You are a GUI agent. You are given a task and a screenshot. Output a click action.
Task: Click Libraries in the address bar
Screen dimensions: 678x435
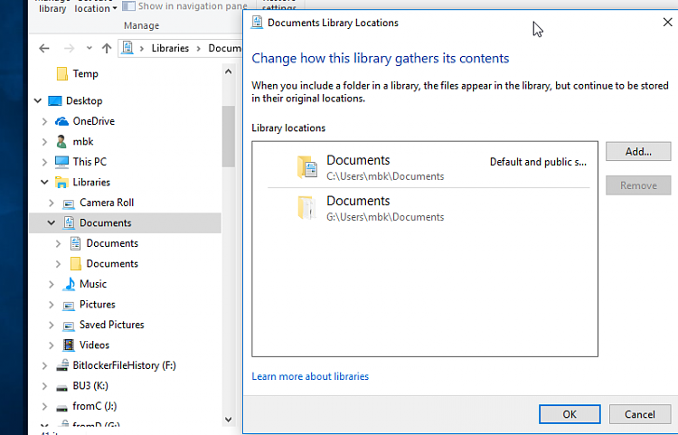(170, 48)
